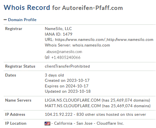Click the 'IP Address' row label

(15, 114)
